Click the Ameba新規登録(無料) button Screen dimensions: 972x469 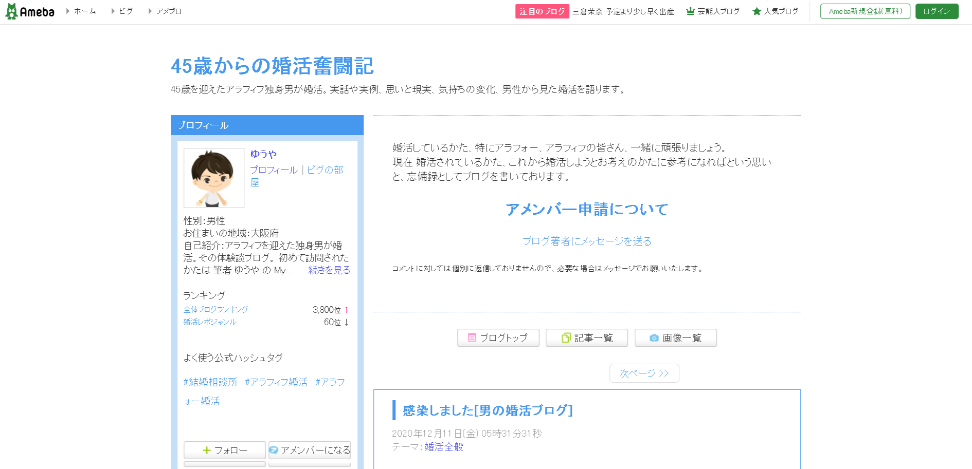tap(865, 11)
